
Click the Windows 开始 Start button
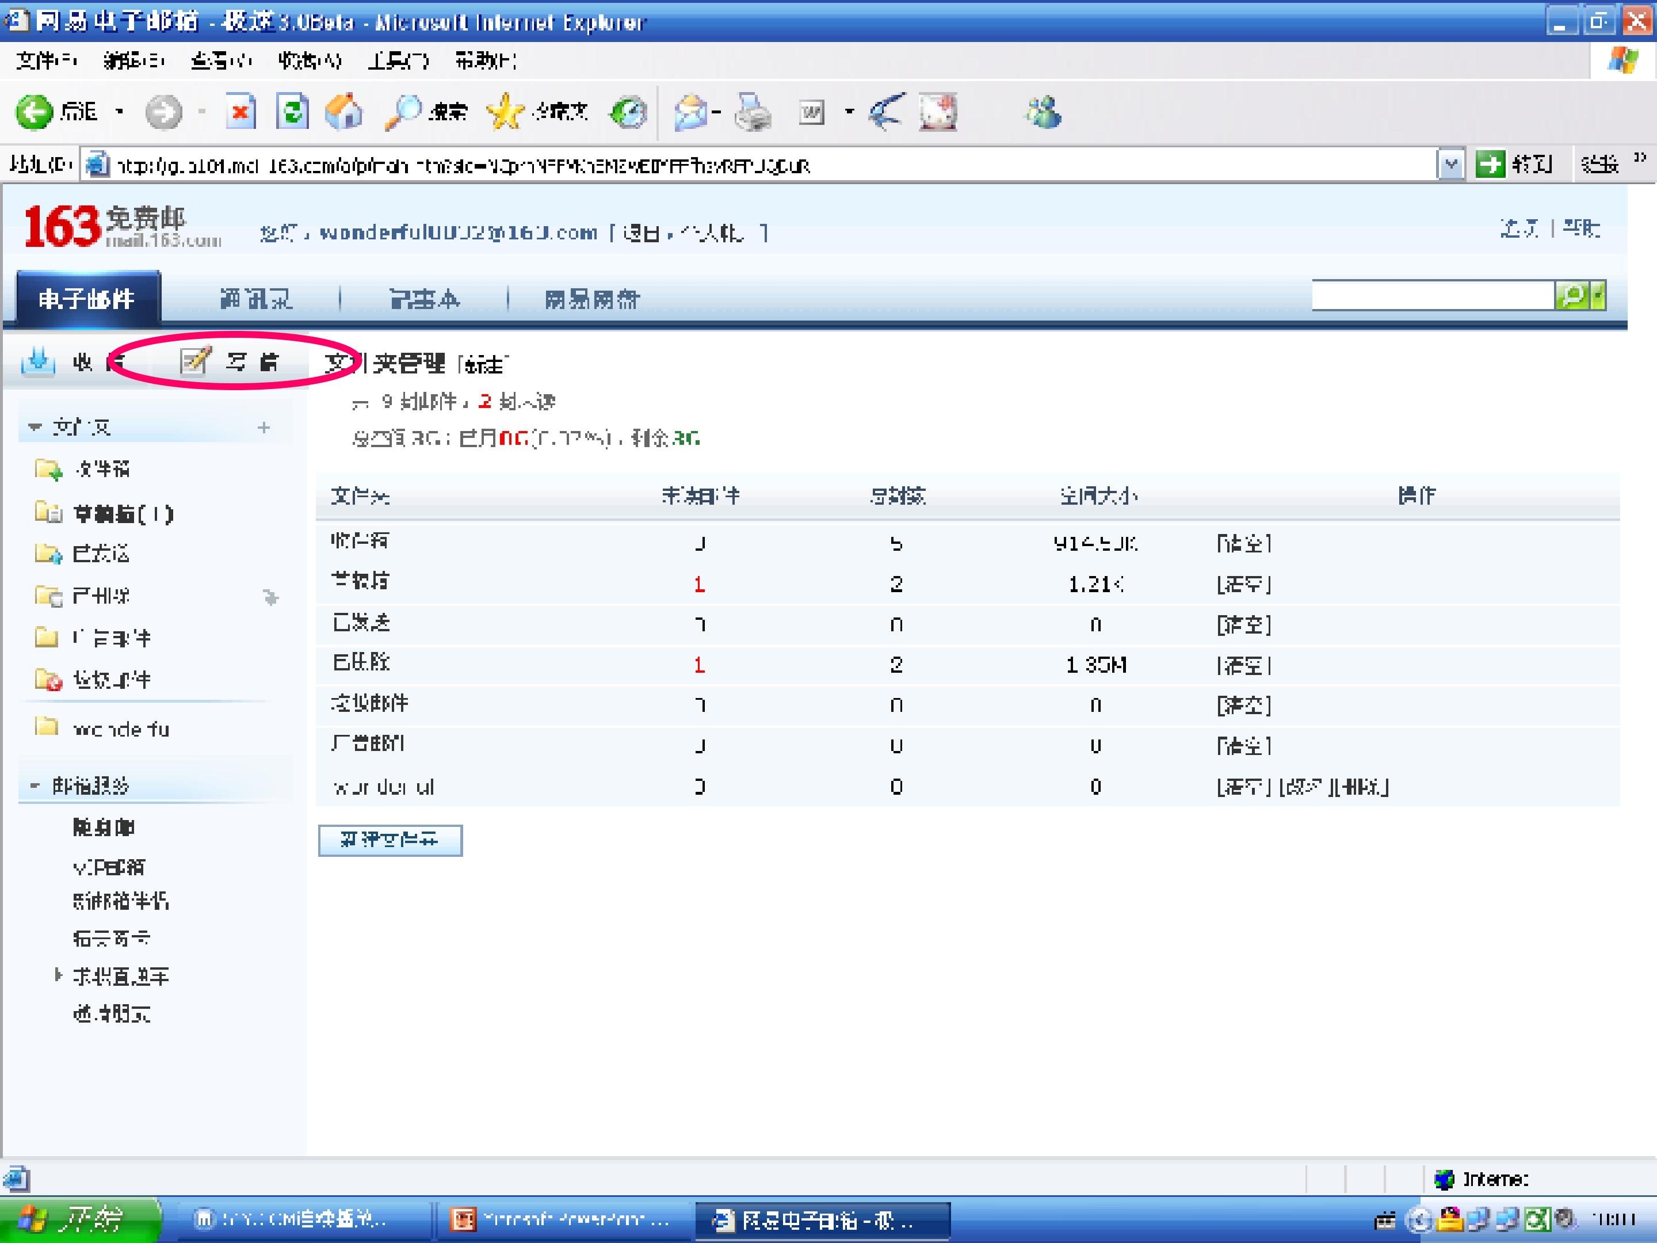(80, 1221)
